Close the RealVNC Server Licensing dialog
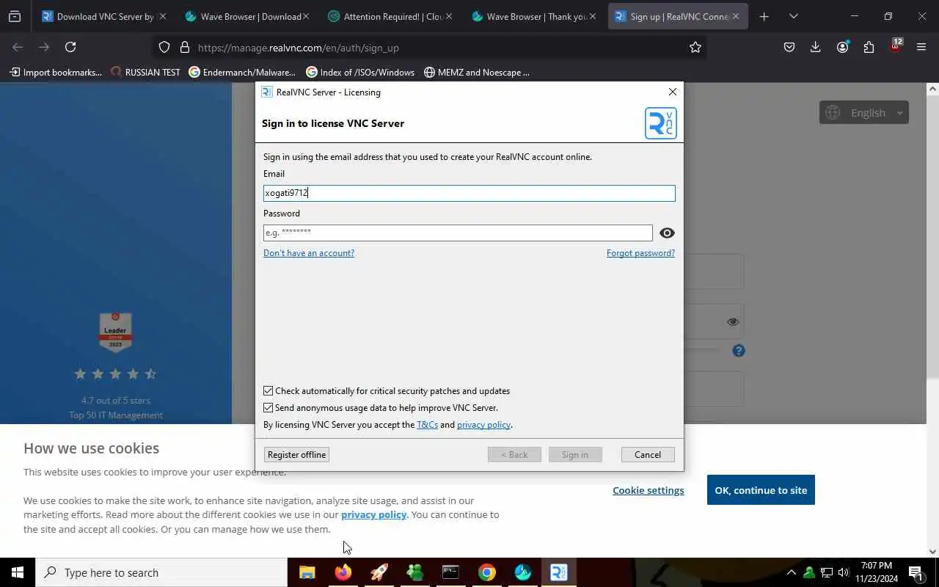 click(x=673, y=92)
